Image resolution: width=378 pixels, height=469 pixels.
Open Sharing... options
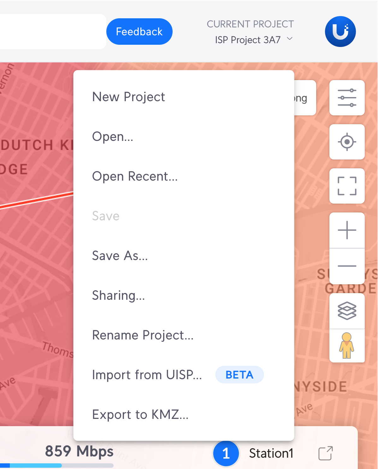[x=118, y=295]
